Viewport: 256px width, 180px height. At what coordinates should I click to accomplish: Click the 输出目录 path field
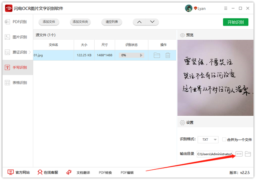coord(215,154)
